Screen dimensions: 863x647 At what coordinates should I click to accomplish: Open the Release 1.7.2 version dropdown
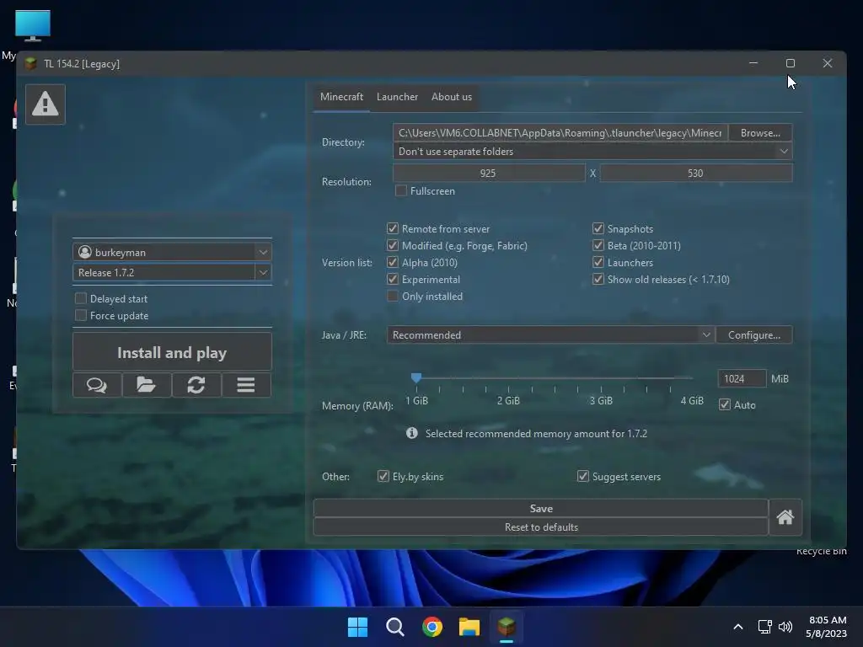click(263, 272)
